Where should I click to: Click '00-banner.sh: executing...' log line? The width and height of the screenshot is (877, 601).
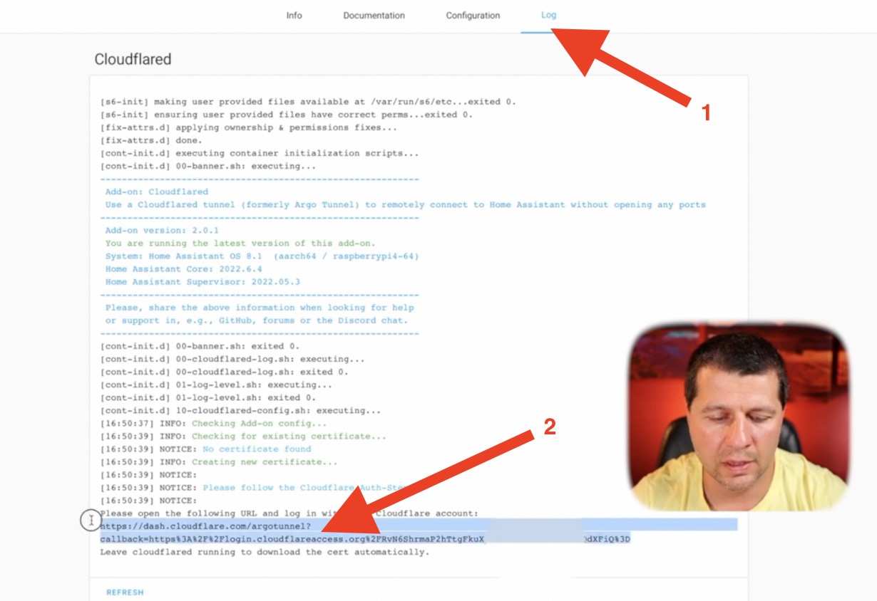click(208, 166)
